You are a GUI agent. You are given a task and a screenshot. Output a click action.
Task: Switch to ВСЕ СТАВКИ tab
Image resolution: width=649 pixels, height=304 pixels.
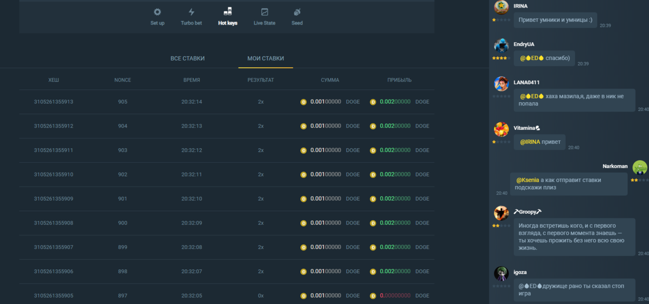pyautogui.click(x=188, y=58)
